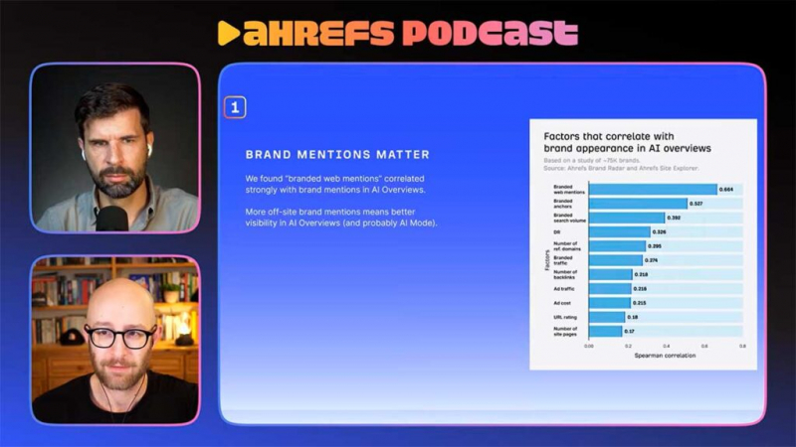
Task: Click the 'Branded search volume' bar
Action: [x=626, y=218]
